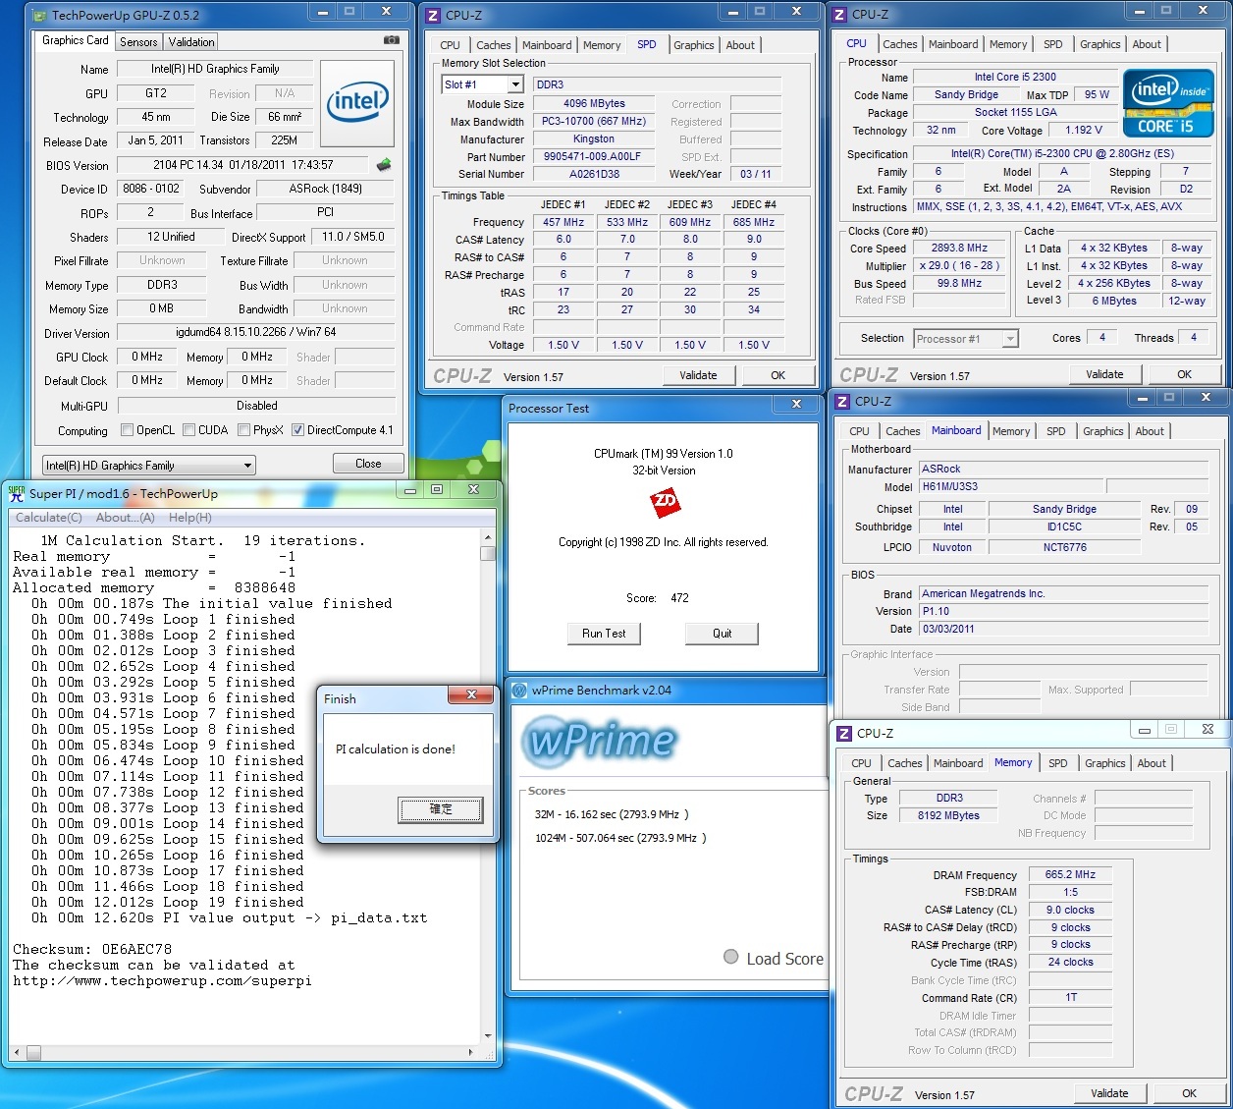Select Mainboard tab in CPU-Z CPU window
Viewport: 1233px width, 1109px height.
pos(953,44)
